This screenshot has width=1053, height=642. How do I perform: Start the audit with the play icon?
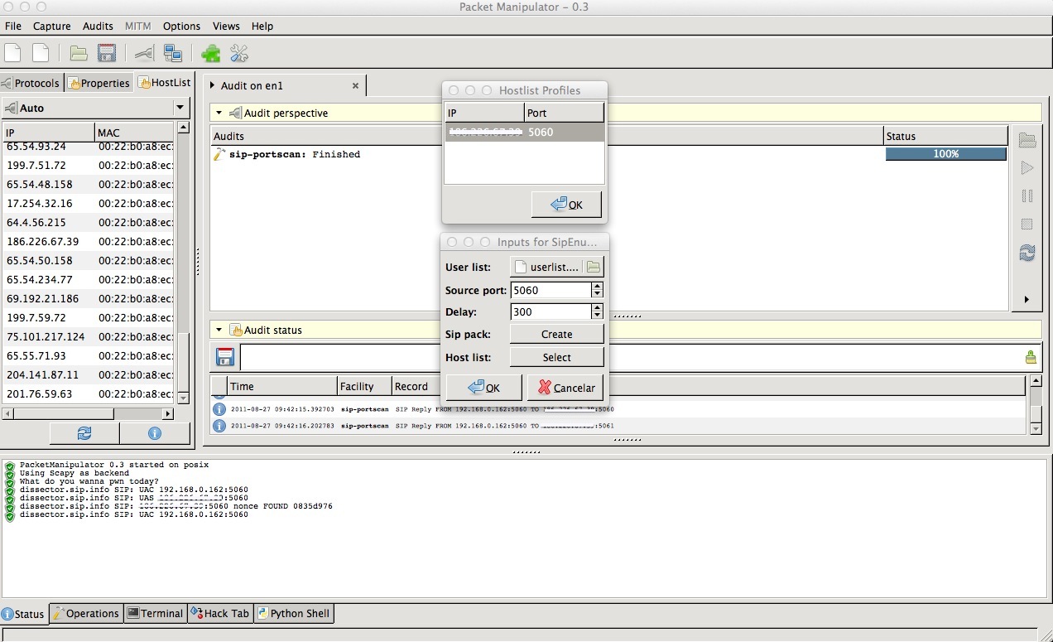1027,168
